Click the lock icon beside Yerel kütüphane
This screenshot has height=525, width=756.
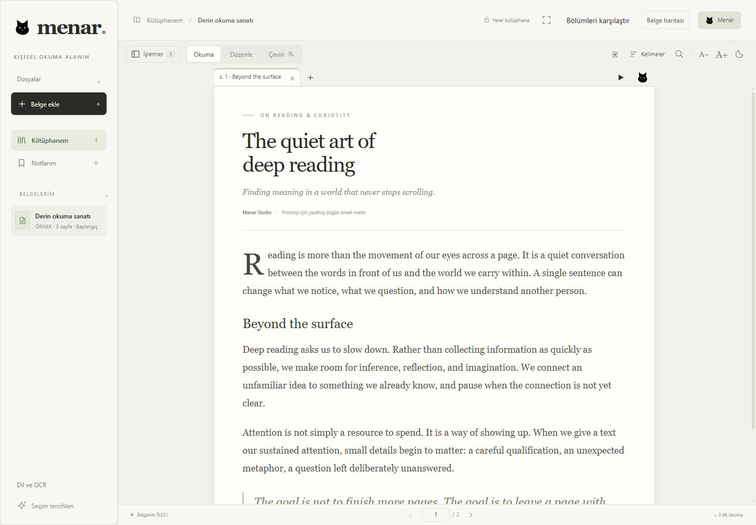pos(487,20)
